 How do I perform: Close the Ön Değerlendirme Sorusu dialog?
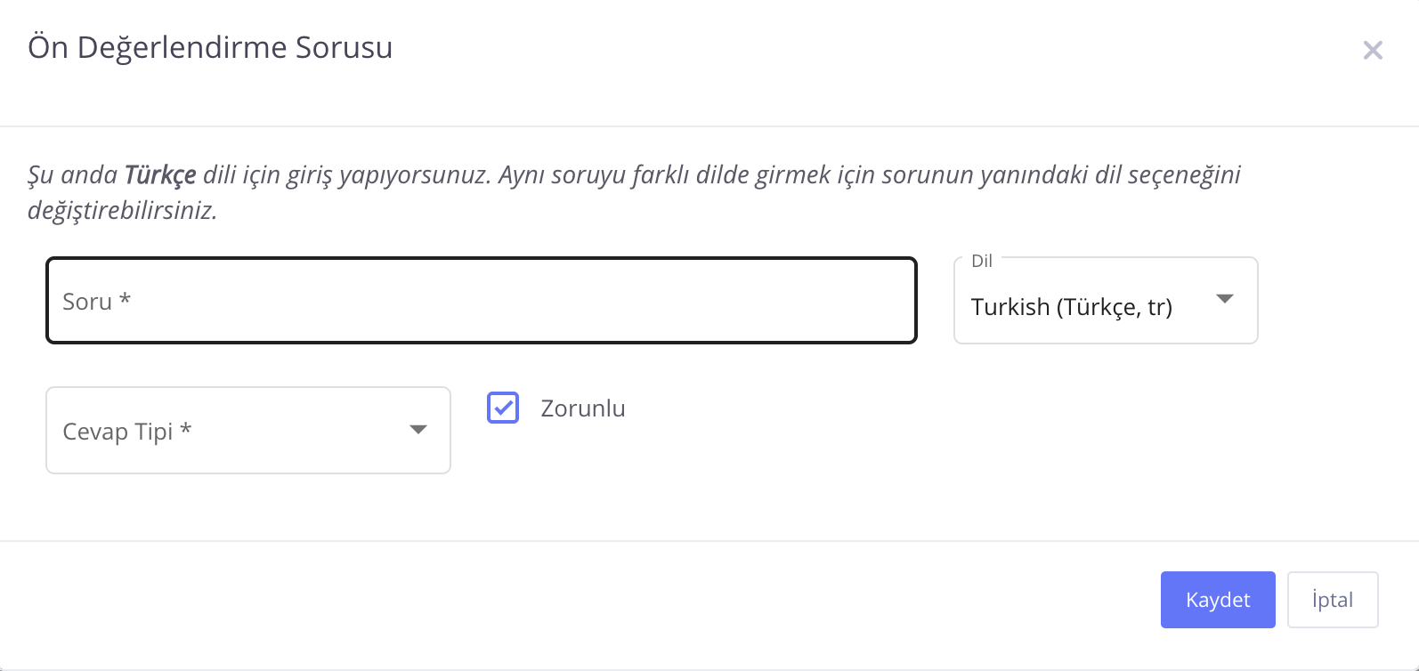(x=1373, y=51)
